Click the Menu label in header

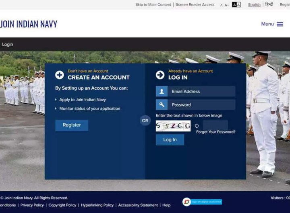coord(267,24)
